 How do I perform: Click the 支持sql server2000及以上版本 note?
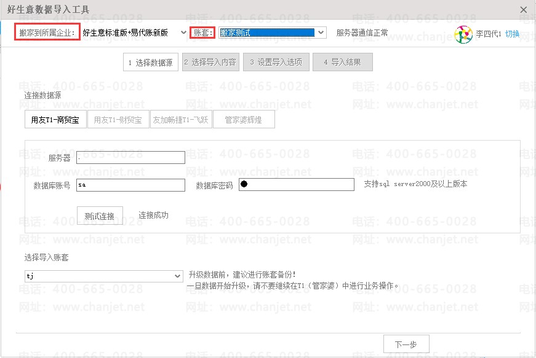coord(415,184)
